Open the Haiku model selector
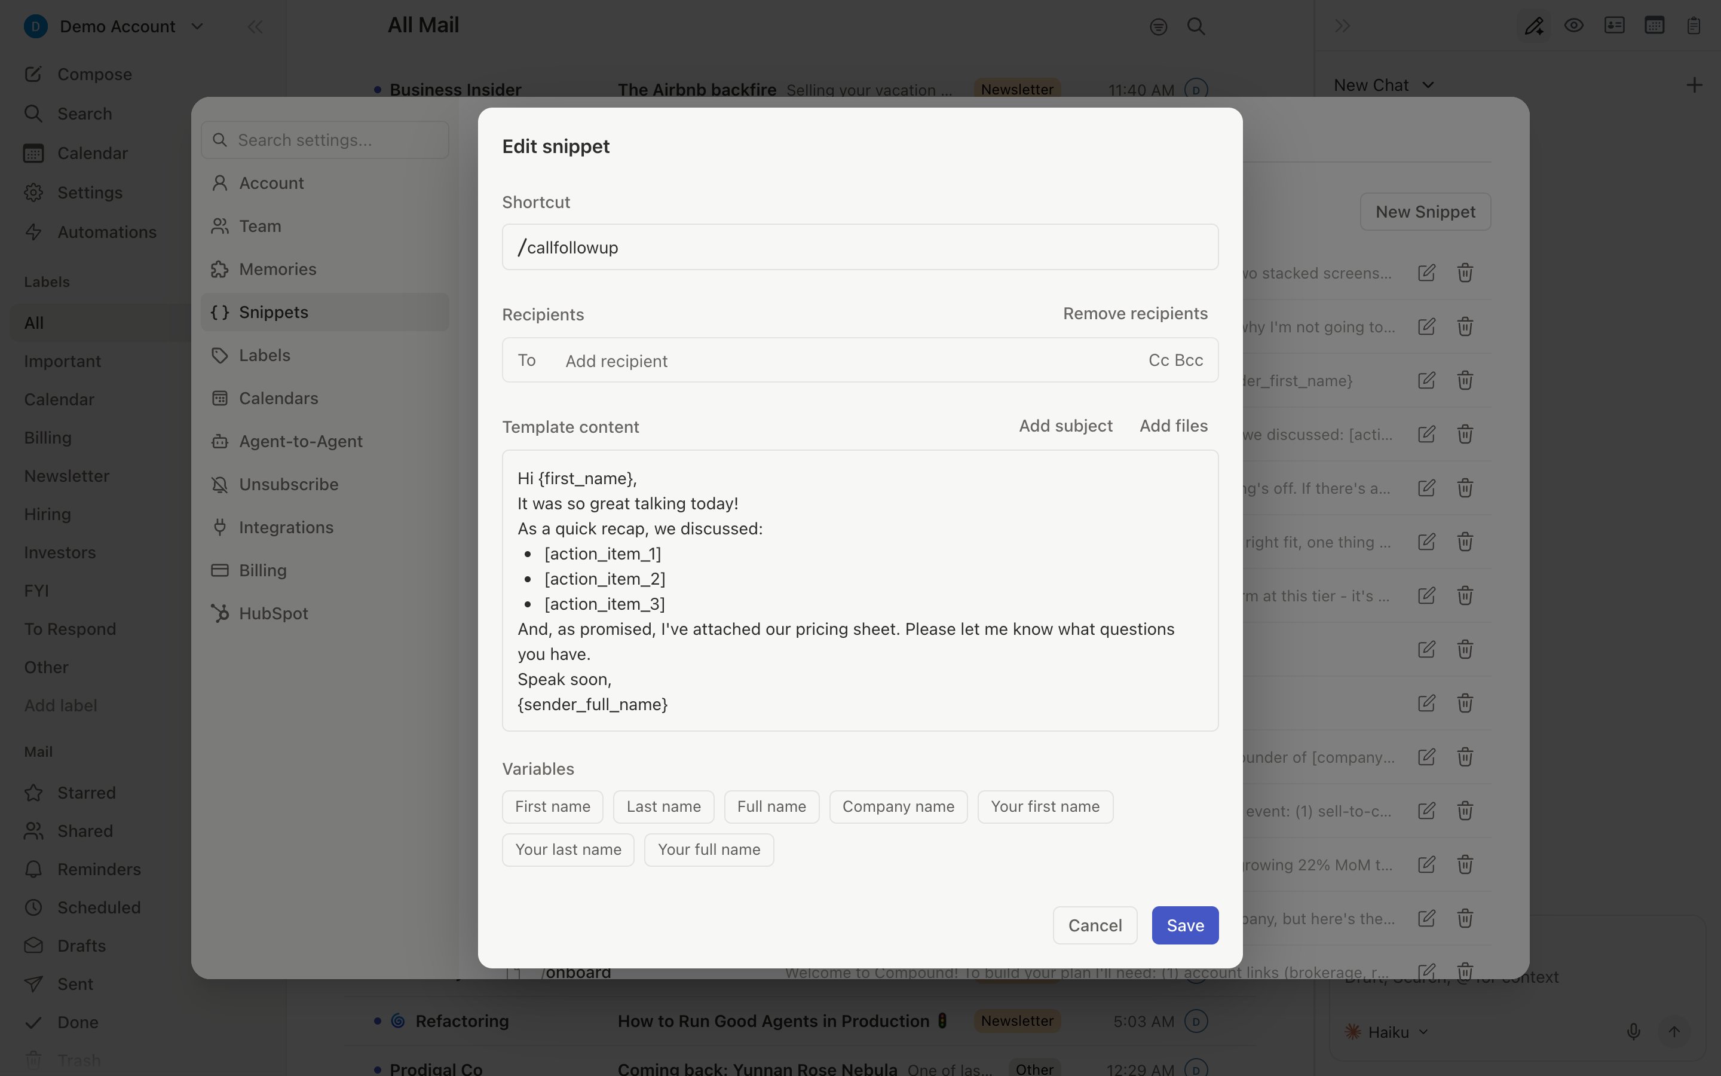Viewport: 1721px width, 1076px height. 1387,1032
